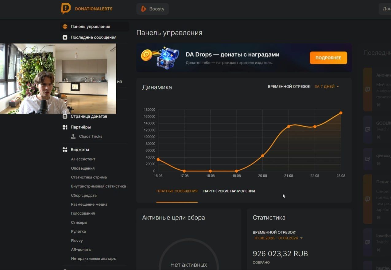Open the Голосования widget
Screen dimensions: 391x270
[83, 213]
